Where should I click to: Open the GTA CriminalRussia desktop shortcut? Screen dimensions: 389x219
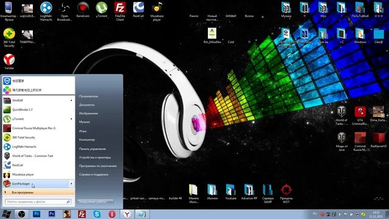coord(360,116)
